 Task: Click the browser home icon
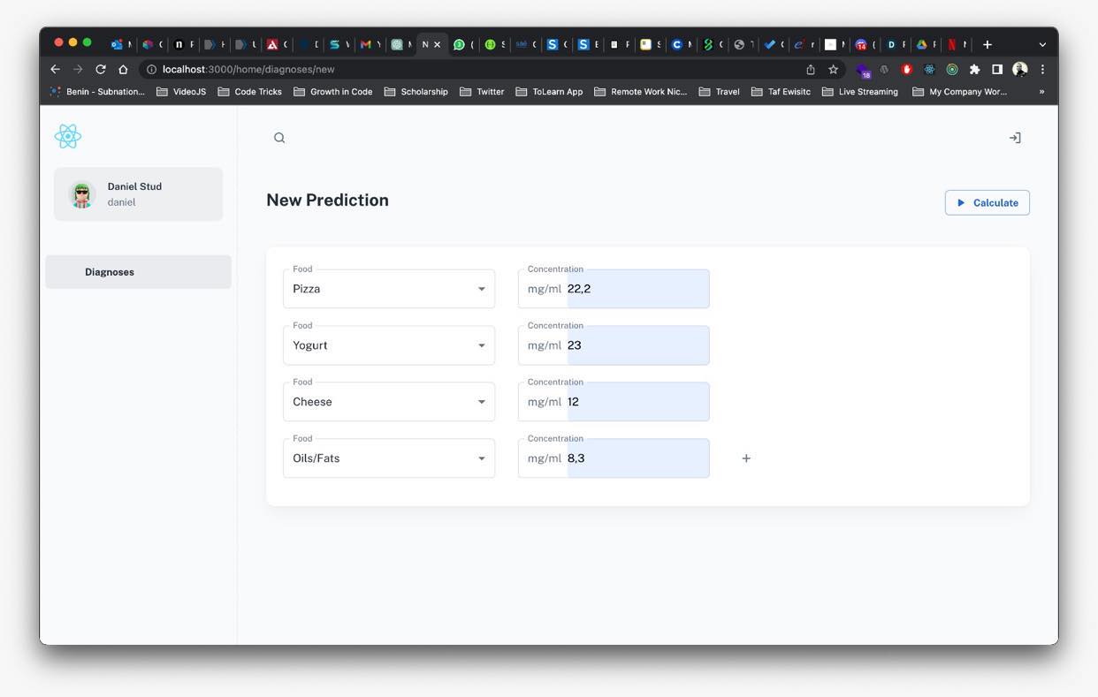(123, 69)
